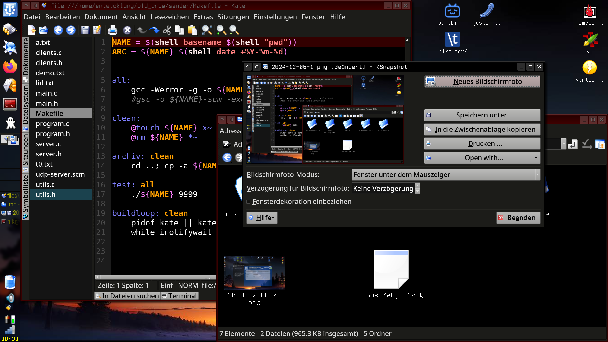Open the Ansicht menu in Kate
608x342 pixels.
point(134,17)
